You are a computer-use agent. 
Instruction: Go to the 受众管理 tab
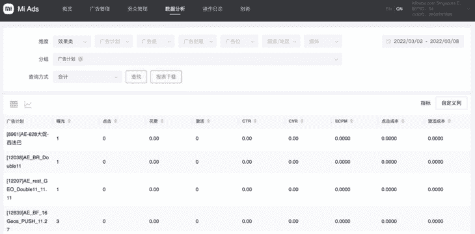pos(137,9)
